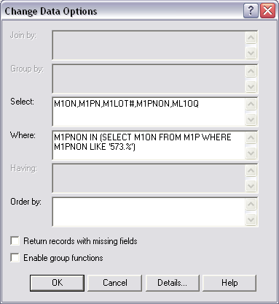
Task: Click the question mark help icon in title bar
Action: (x=251, y=10)
